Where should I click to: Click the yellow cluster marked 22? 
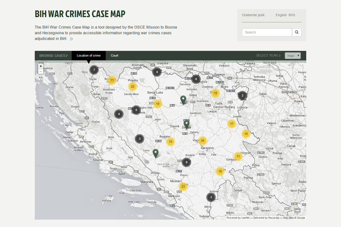pos(133,86)
